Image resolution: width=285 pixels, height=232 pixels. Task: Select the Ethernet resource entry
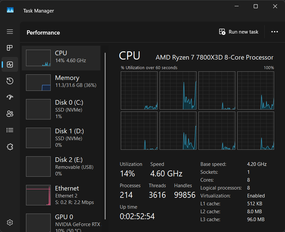pos(61,195)
